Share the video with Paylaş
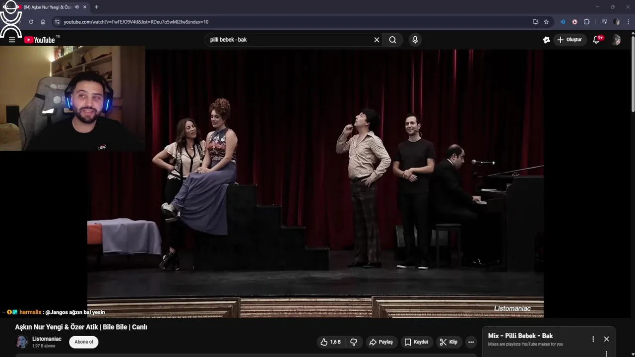The height and width of the screenshot is (357, 635). 381,342
